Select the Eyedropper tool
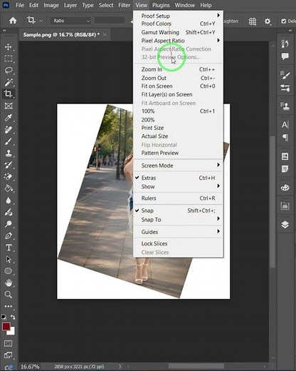 point(9,118)
